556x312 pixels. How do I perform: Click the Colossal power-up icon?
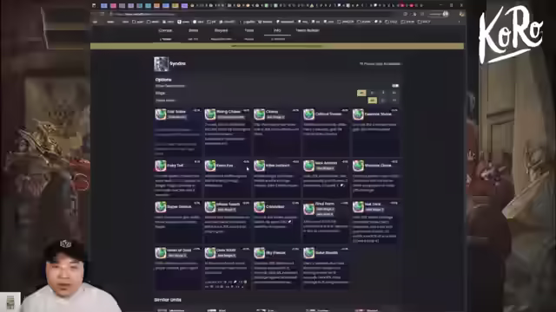[259, 206]
